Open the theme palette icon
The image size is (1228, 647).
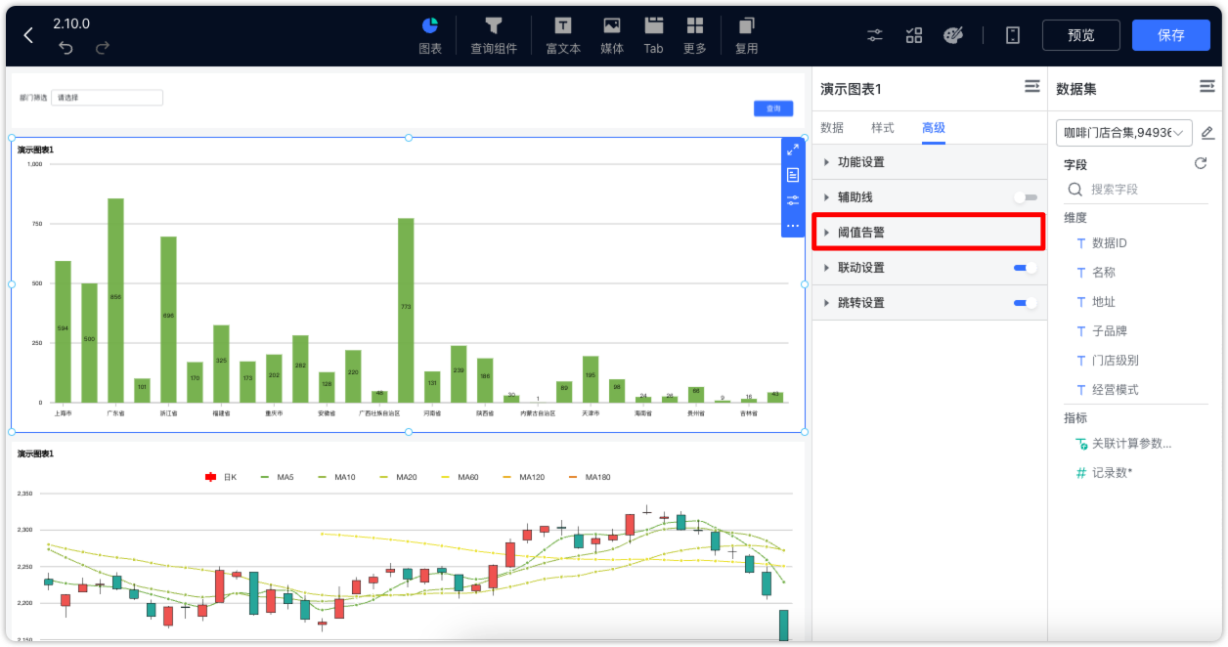coord(953,35)
